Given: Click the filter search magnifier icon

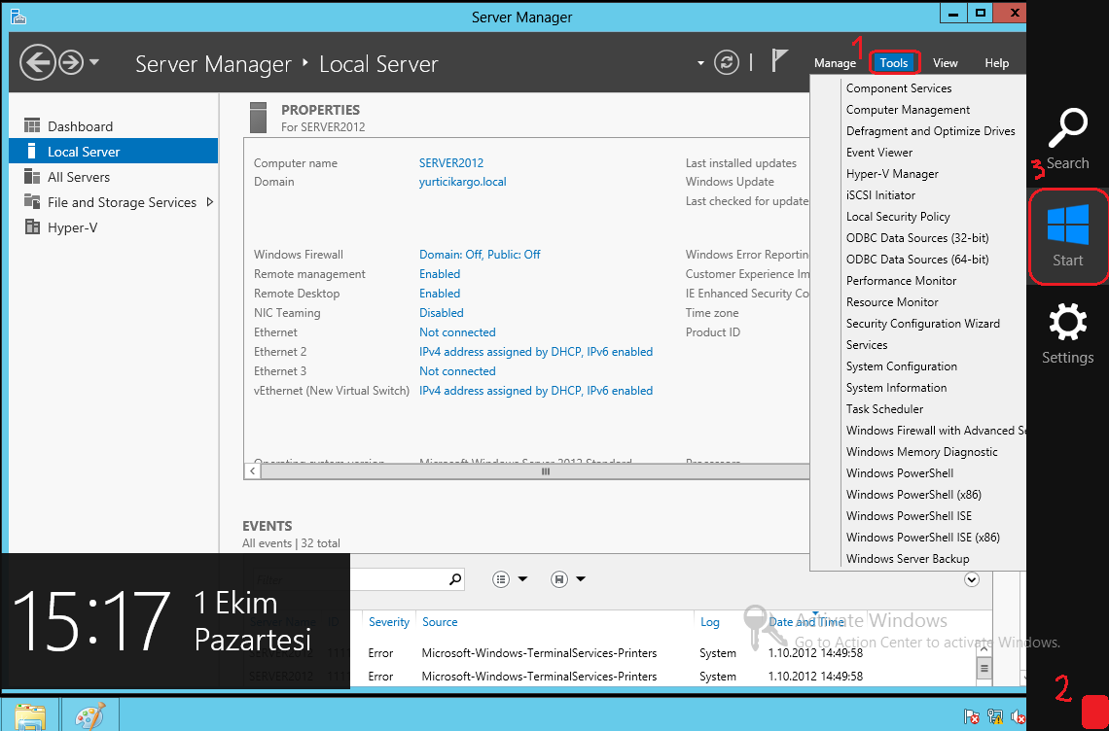Looking at the screenshot, I should coord(455,579).
